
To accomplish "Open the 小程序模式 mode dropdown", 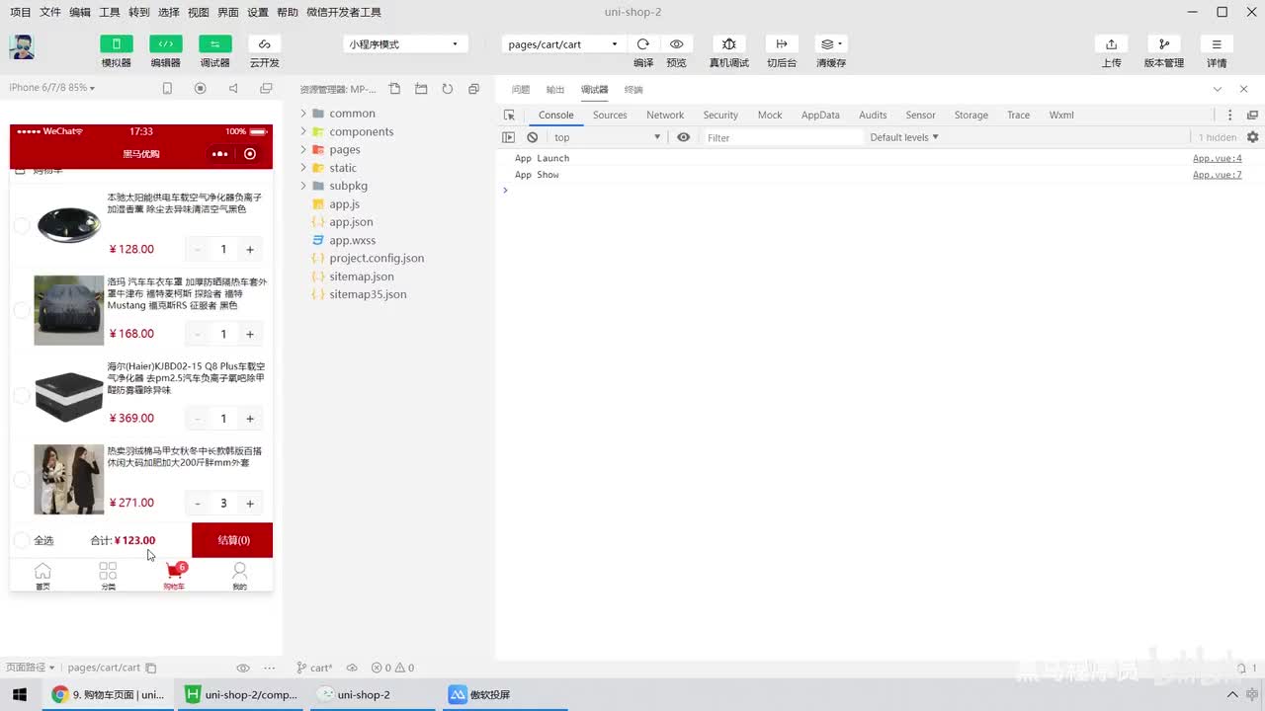I will pos(404,44).
